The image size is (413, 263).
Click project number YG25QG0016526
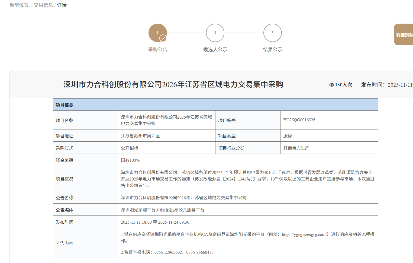click(299, 120)
